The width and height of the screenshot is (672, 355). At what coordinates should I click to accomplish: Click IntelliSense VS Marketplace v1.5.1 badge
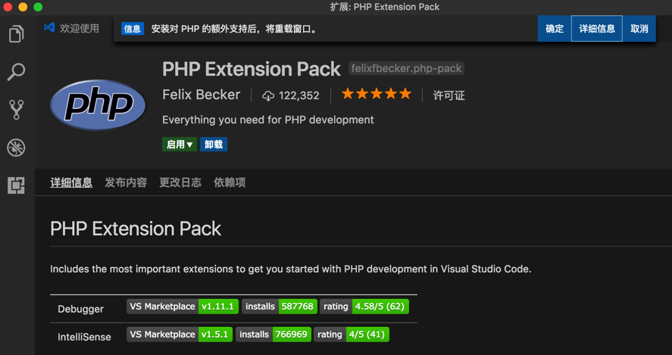click(x=180, y=335)
